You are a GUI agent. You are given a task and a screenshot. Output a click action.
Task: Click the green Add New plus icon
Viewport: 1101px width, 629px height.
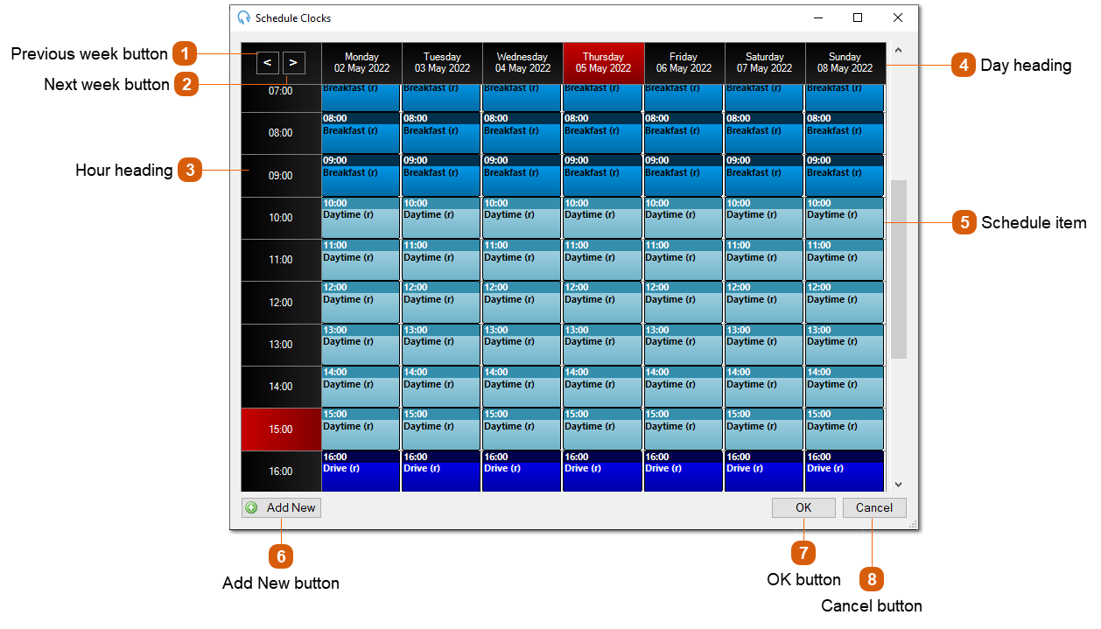pyautogui.click(x=252, y=507)
